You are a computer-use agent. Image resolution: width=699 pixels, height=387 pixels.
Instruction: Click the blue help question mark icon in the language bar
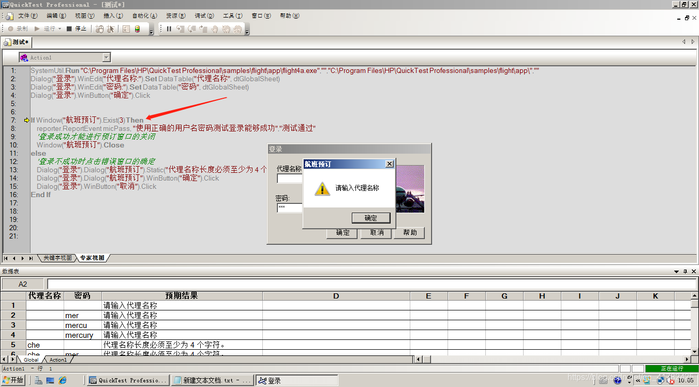point(617,380)
